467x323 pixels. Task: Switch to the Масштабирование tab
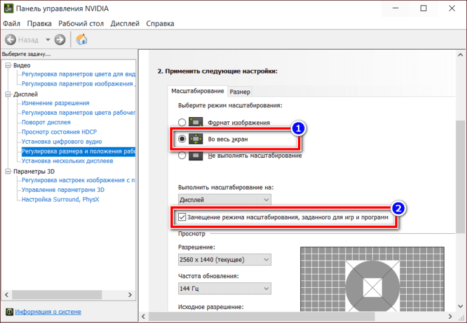[198, 91]
